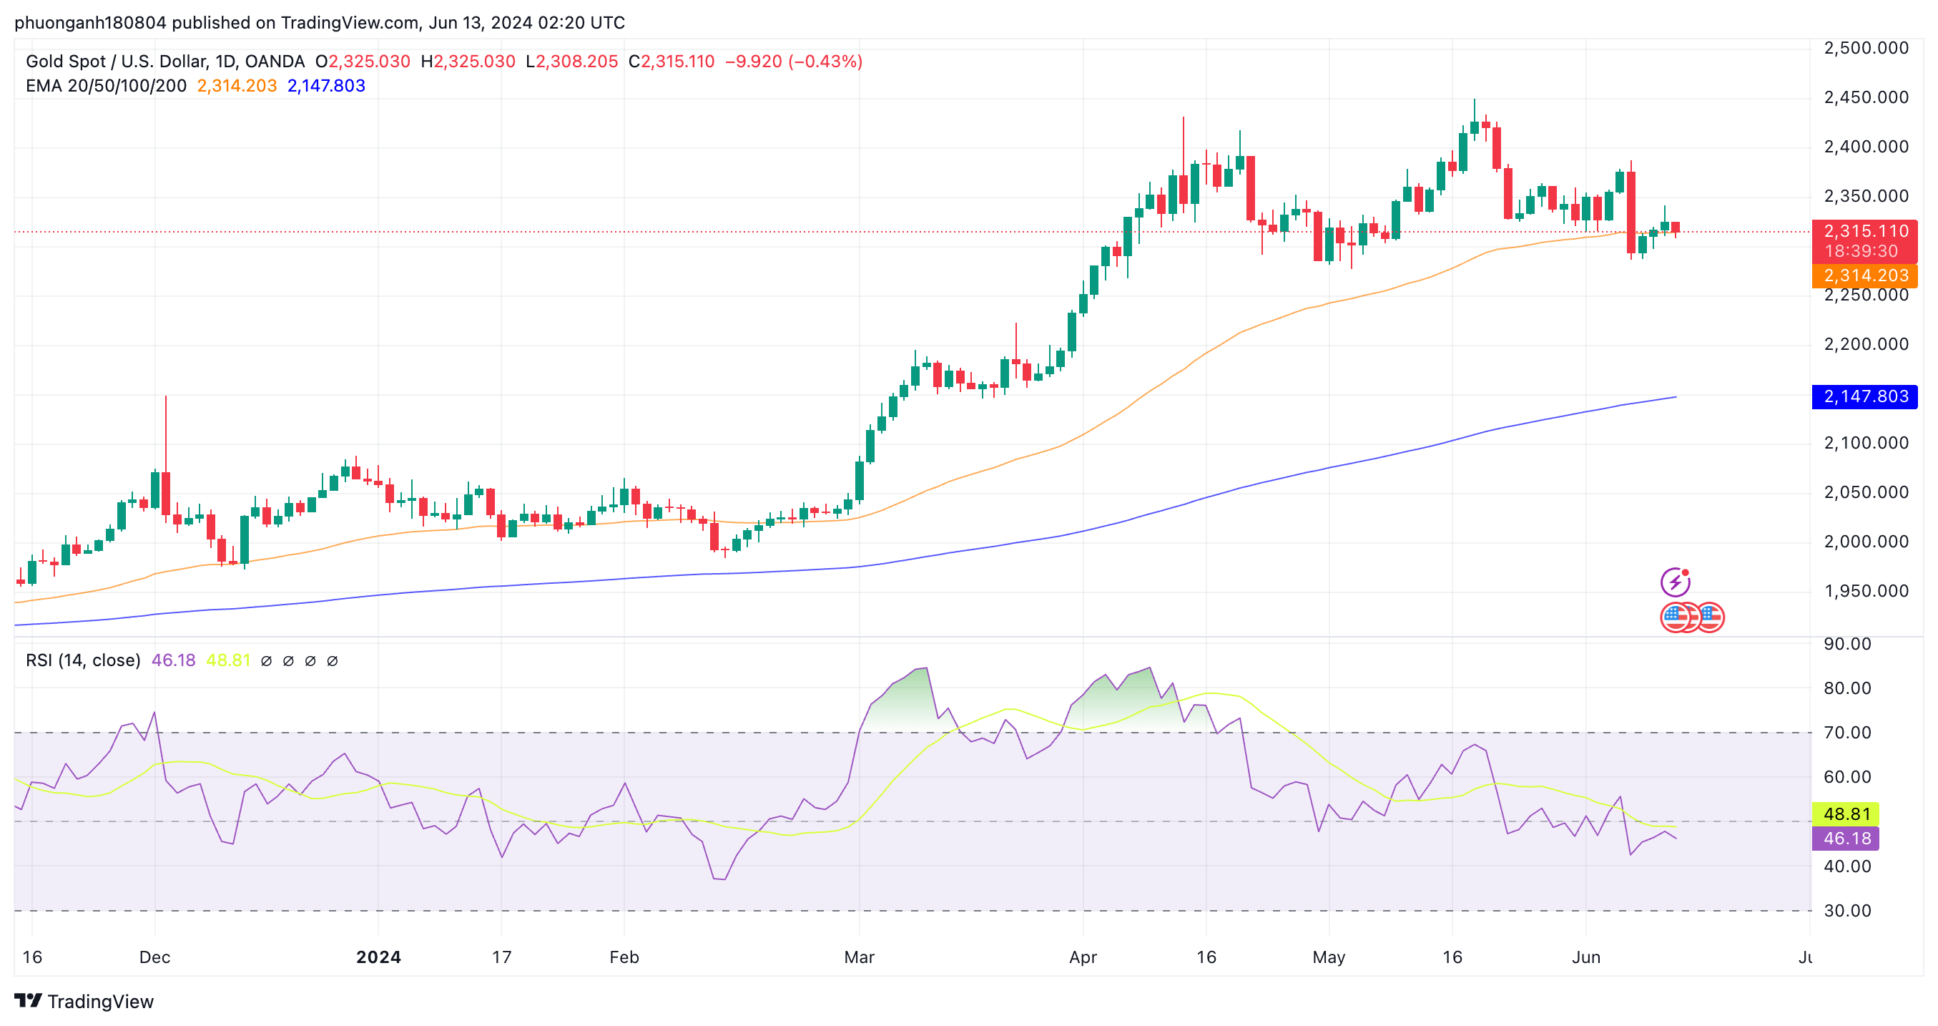
Task: Click the 17 label on time axis
Action: click(x=502, y=957)
